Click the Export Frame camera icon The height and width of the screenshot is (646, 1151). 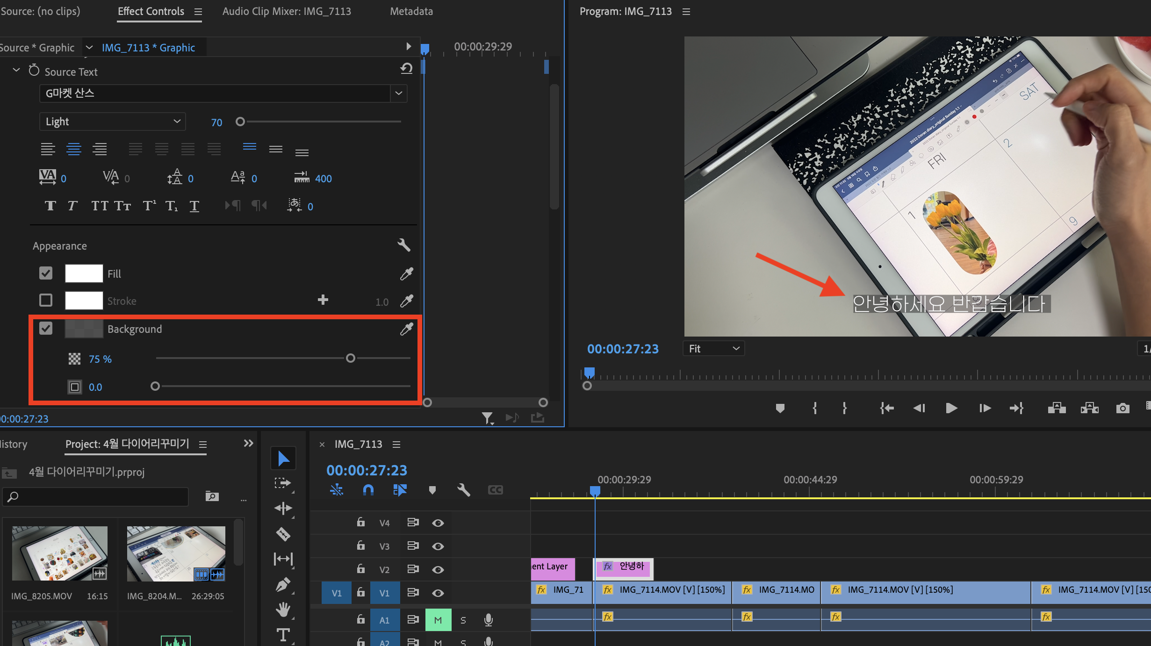coord(1122,409)
